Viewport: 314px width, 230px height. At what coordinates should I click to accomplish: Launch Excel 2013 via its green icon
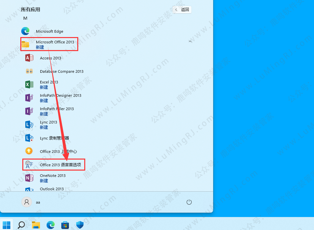click(29, 84)
